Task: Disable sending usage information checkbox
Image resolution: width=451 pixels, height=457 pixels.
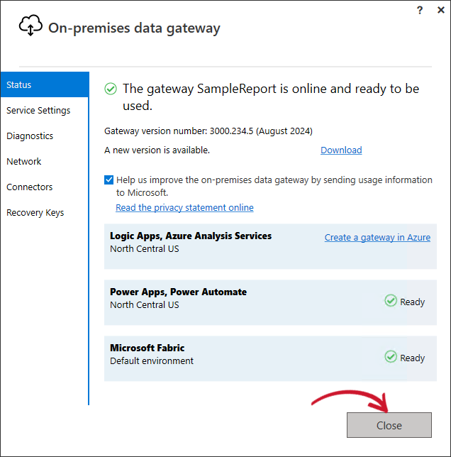Action: pyautogui.click(x=109, y=180)
